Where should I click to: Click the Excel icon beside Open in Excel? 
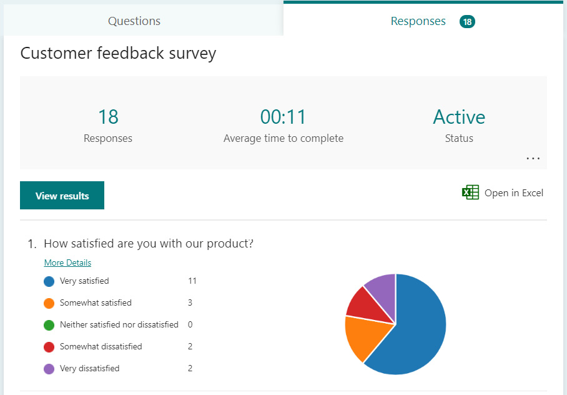tap(470, 192)
